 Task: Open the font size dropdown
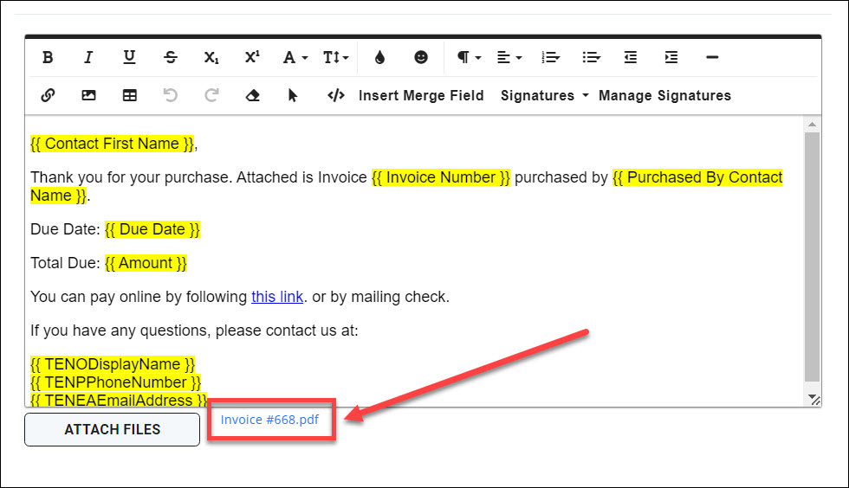pyautogui.click(x=336, y=58)
